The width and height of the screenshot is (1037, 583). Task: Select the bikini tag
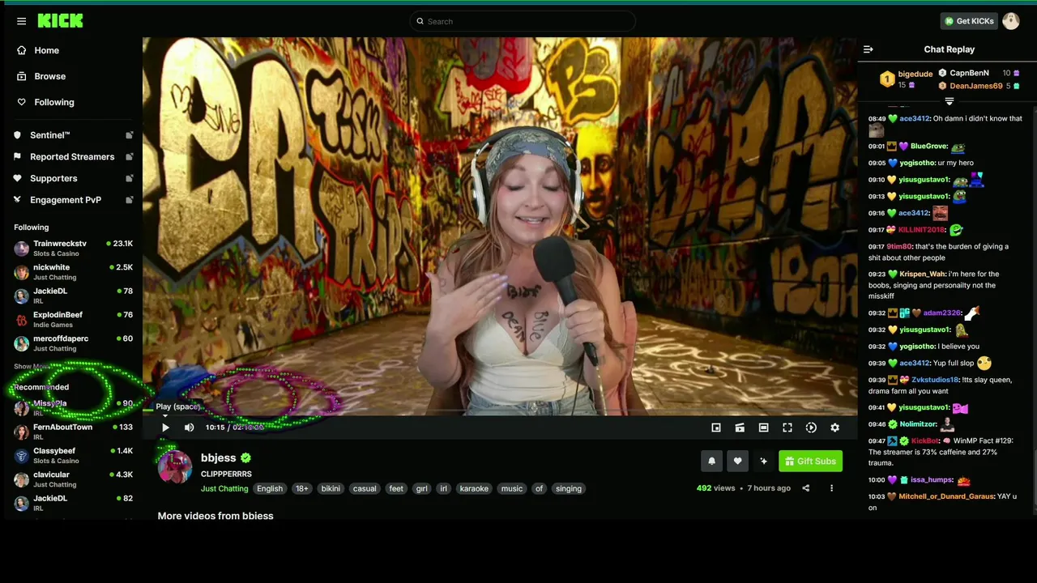(x=331, y=489)
